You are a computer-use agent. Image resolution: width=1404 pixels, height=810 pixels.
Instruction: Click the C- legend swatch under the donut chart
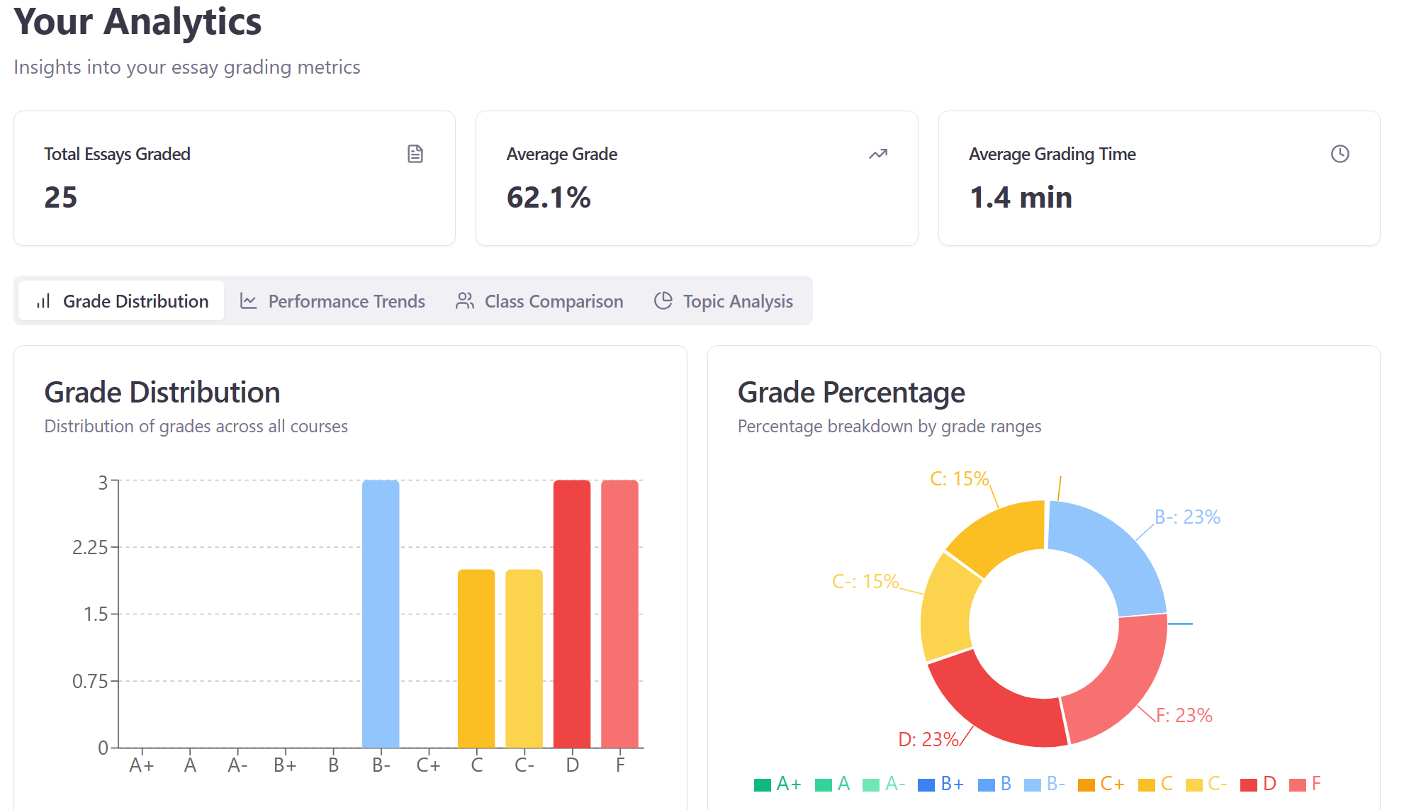(x=1194, y=783)
